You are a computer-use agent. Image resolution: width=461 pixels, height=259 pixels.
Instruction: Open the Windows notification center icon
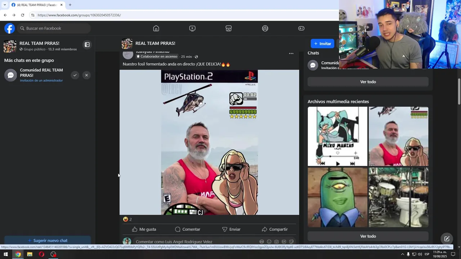[x=453, y=254]
